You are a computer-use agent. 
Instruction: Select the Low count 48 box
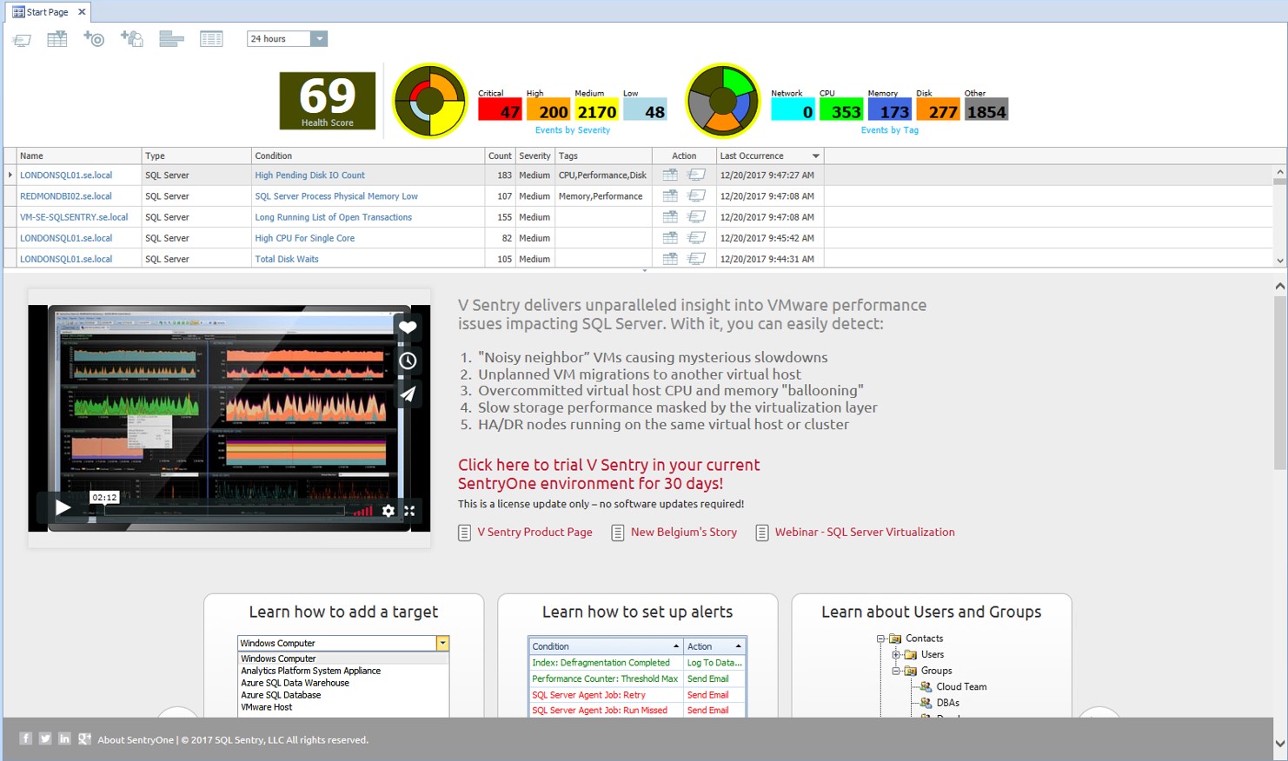click(645, 110)
